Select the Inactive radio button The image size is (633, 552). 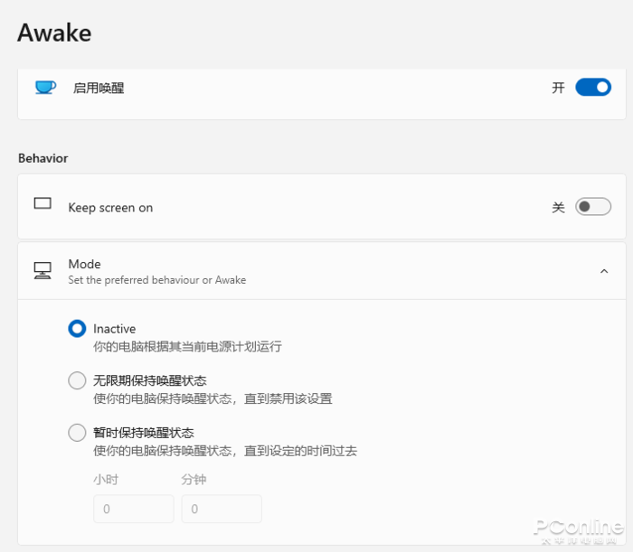tap(78, 329)
